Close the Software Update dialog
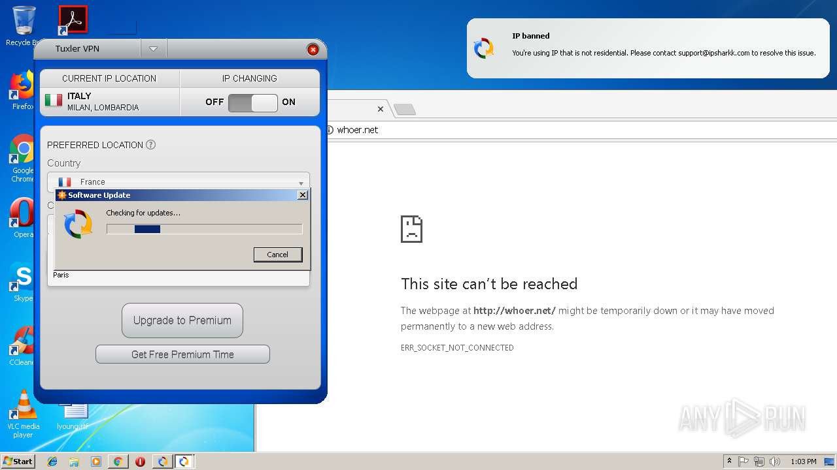The image size is (837, 470). coord(302,195)
